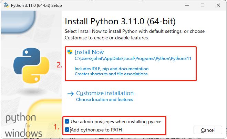Screen dimensions: 227x139
Task: Click the arrow icon beside Customize installation
Action: click(x=71, y=94)
